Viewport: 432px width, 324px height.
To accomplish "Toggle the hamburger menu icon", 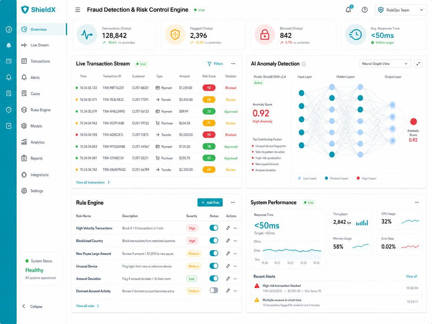I will (78, 10).
